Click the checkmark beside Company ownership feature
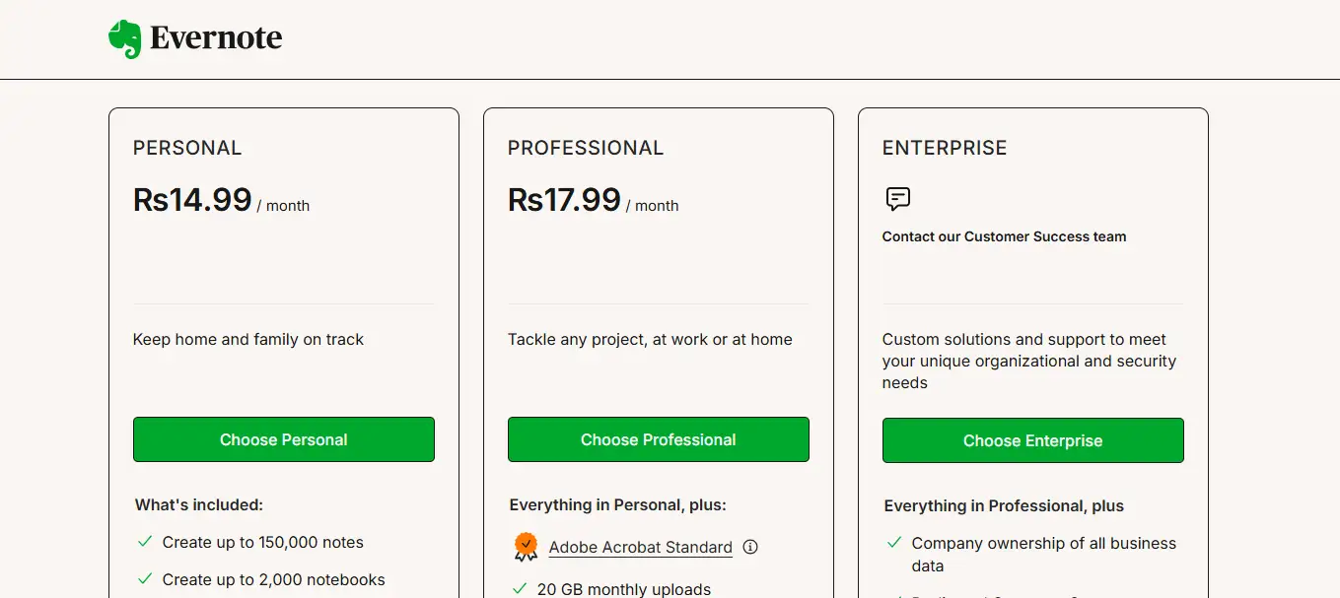 [893, 543]
